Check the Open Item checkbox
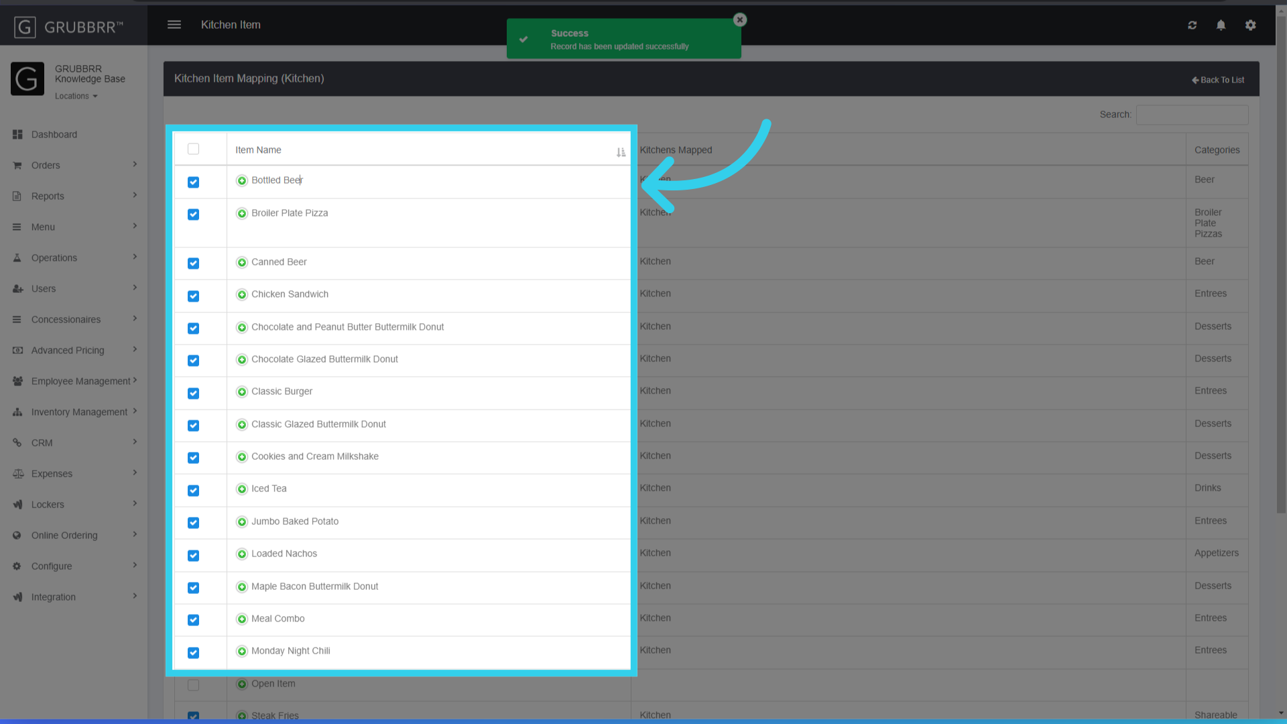Image resolution: width=1287 pixels, height=724 pixels. [193, 685]
